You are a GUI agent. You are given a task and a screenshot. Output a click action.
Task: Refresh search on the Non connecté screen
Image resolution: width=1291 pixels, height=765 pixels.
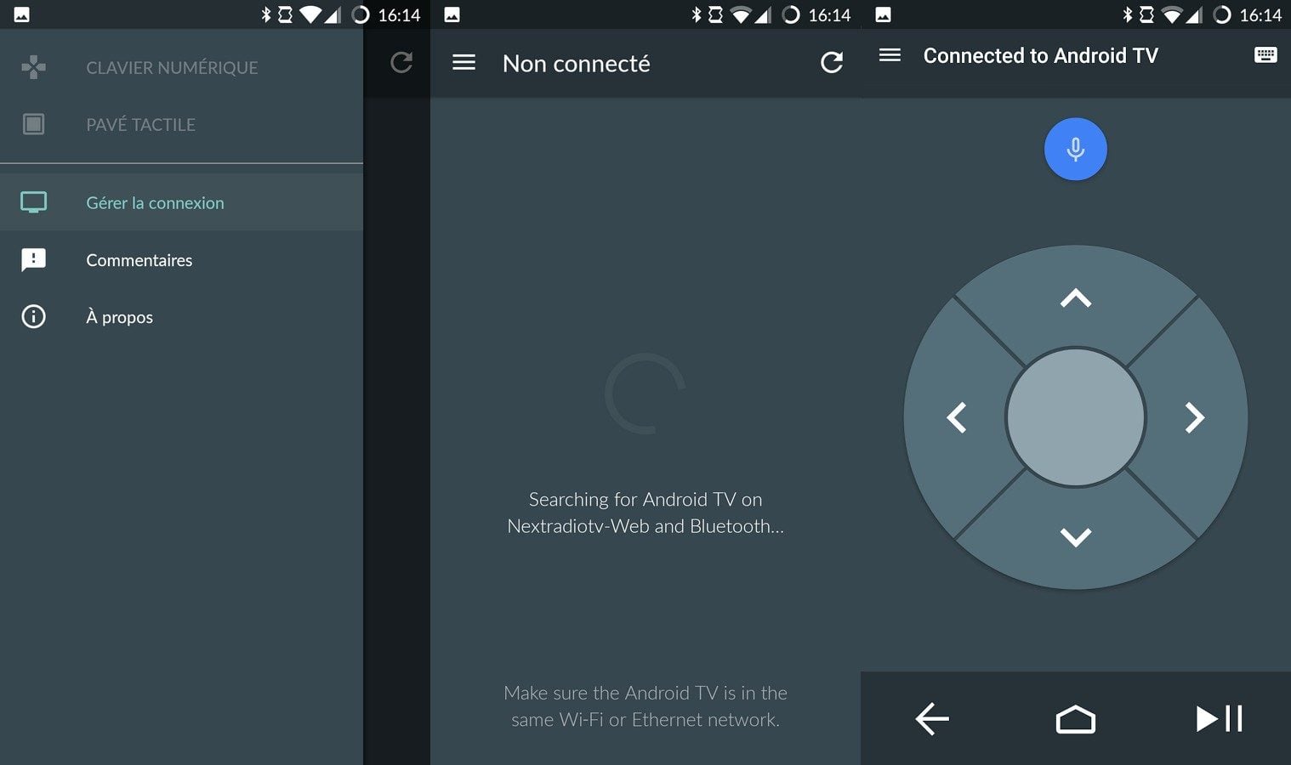tap(831, 63)
